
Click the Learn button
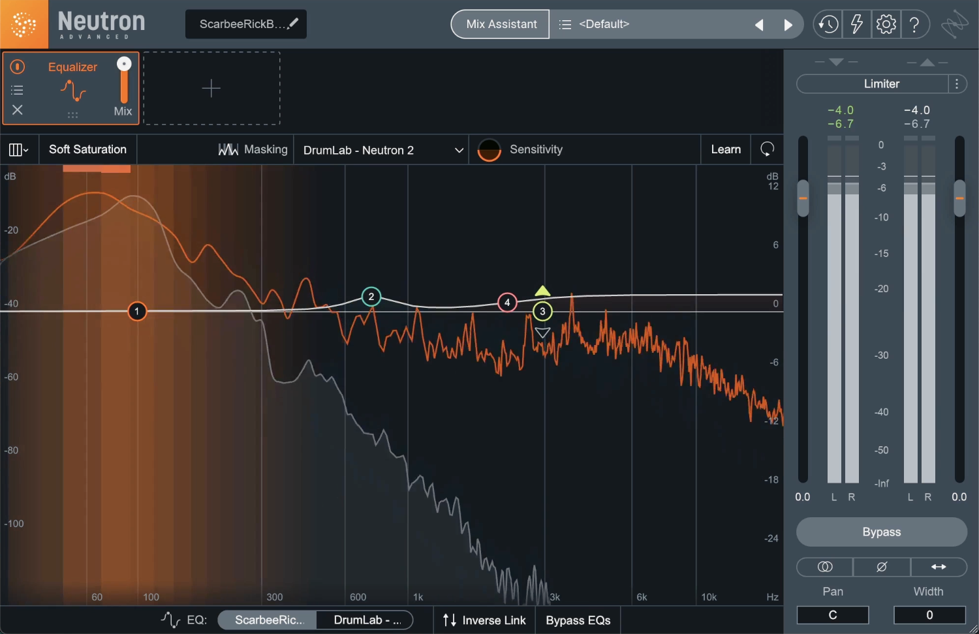coord(726,149)
